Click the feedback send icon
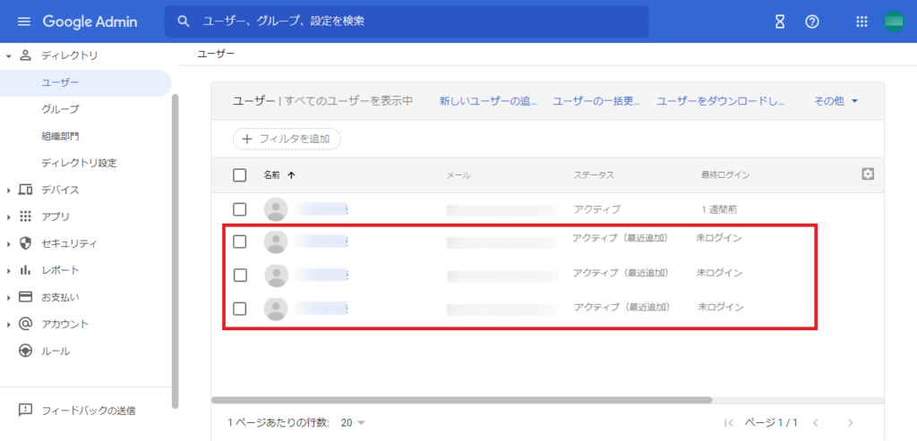The width and height of the screenshot is (917, 441). 25,411
